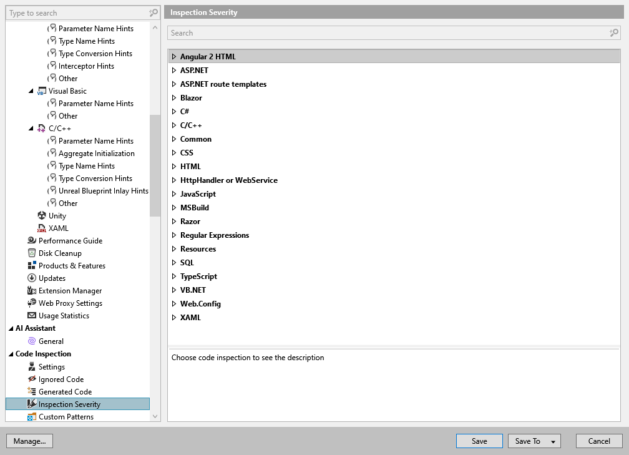Open the Save To dropdown arrow
This screenshot has height=455, width=629.
553,441
